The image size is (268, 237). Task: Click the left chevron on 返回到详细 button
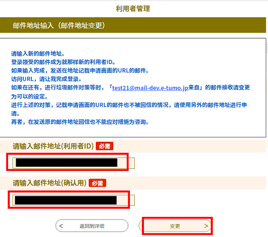(61, 226)
